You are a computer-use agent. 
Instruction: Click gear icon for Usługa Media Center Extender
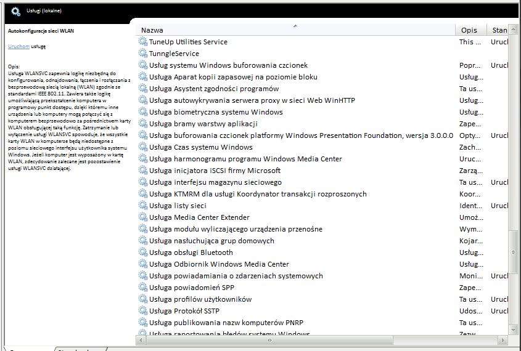[x=143, y=217]
